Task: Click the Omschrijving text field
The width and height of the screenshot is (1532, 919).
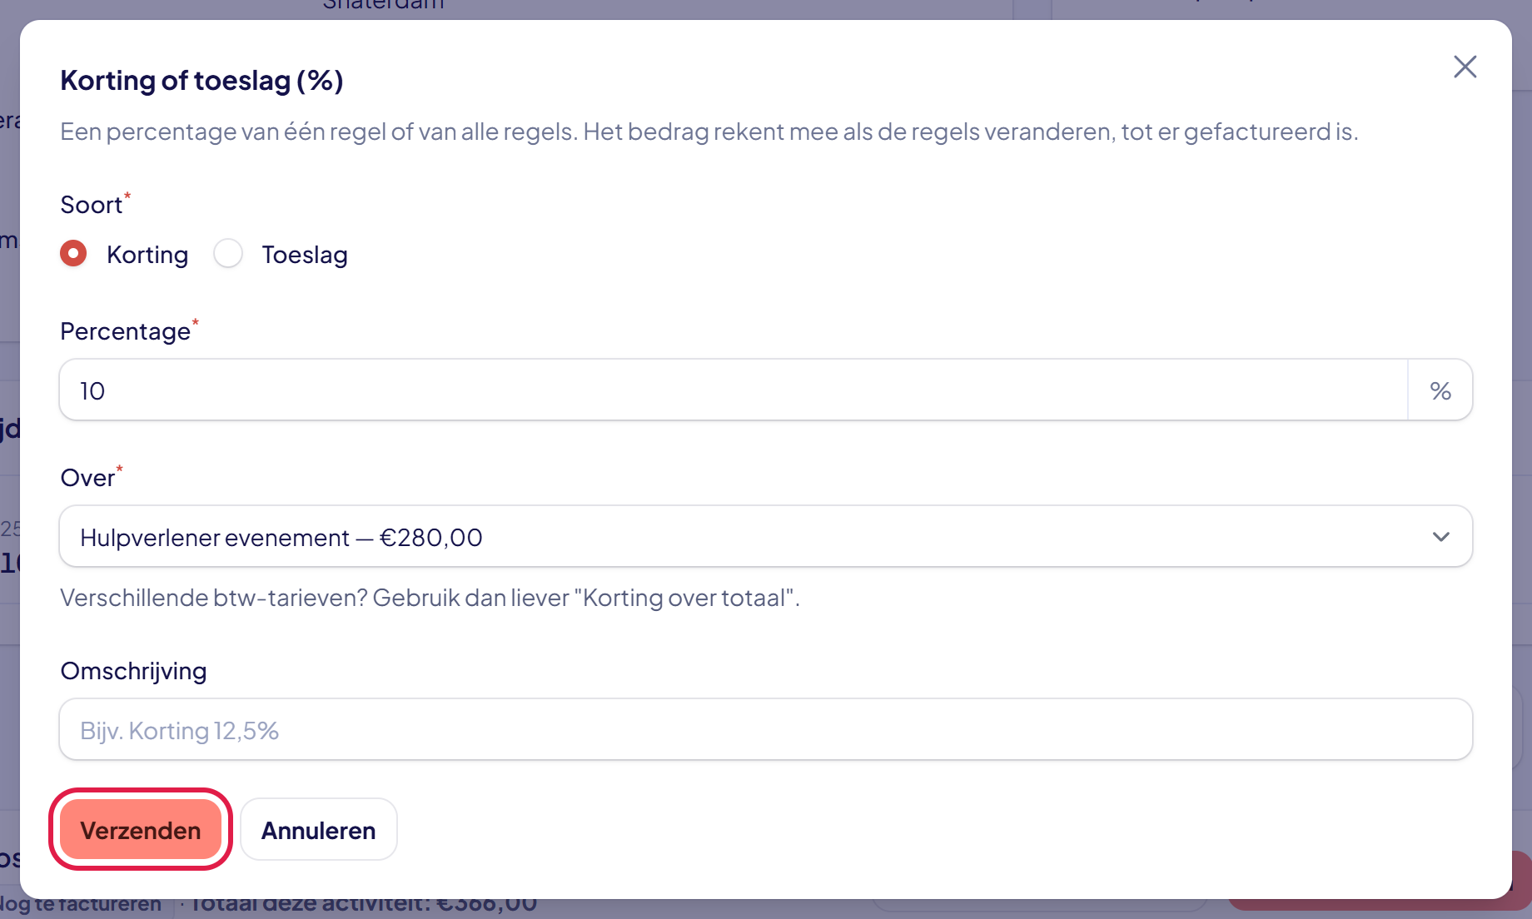Action: coord(766,729)
